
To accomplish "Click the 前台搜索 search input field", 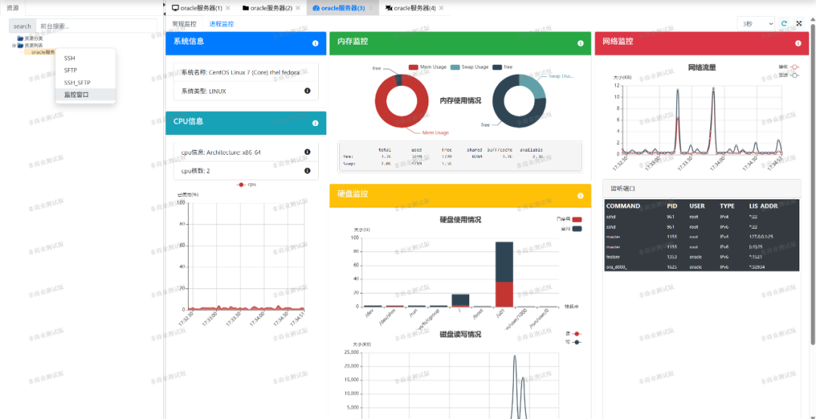I will [96, 26].
